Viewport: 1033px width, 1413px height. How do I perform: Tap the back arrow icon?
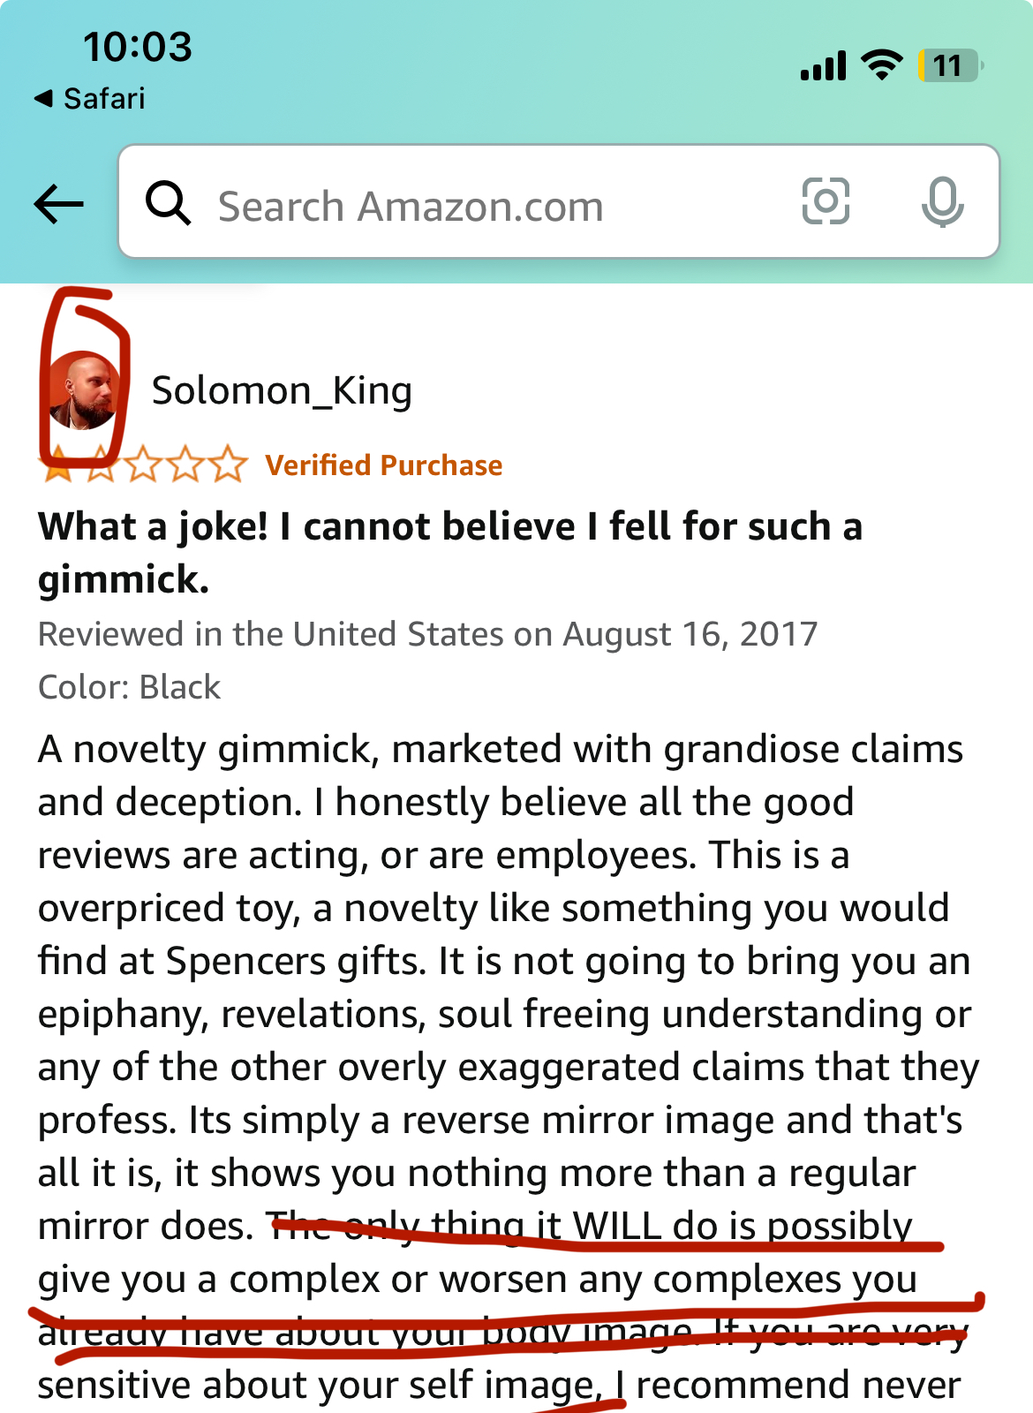tap(58, 204)
